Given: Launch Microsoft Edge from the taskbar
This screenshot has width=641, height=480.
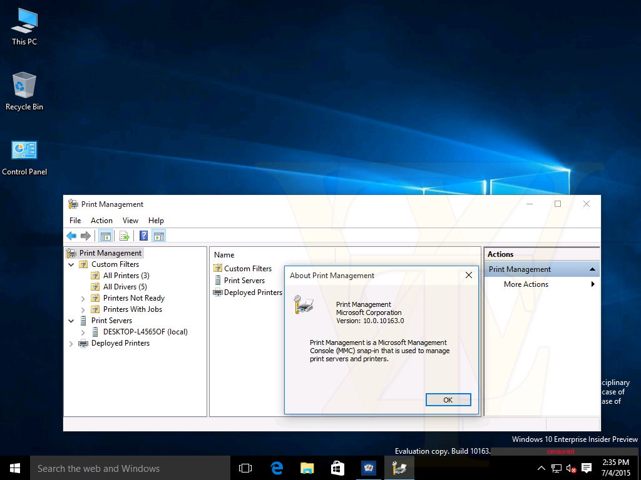Looking at the screenshot, I should pos(277,467).
